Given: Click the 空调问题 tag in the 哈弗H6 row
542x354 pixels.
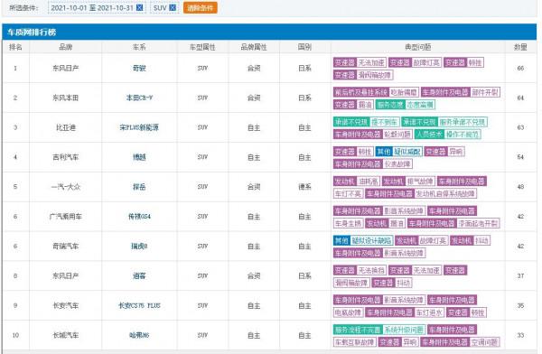Looking at the screenshot, I should coord(484,342).
